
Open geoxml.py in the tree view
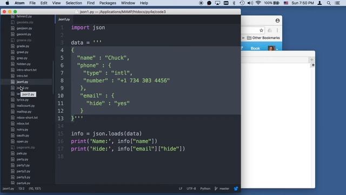click(x=24, y=34)
